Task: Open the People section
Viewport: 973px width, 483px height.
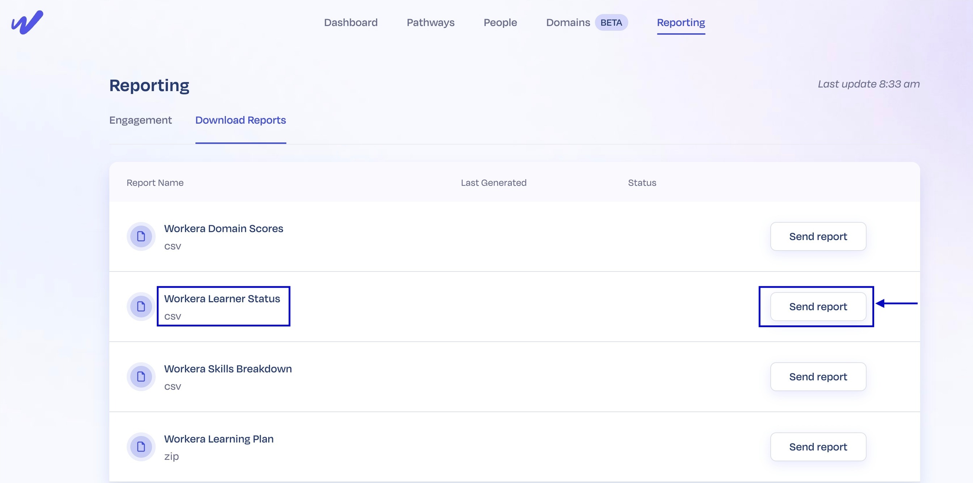Action: [x=500, y=23]
